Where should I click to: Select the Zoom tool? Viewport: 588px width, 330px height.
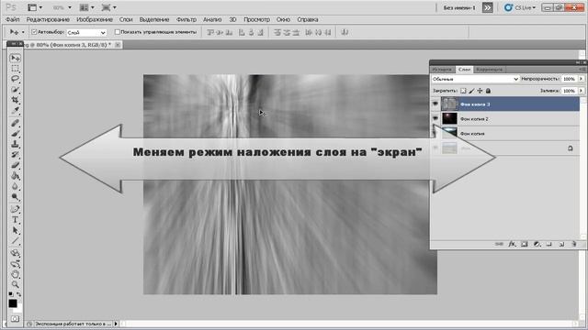15,285
